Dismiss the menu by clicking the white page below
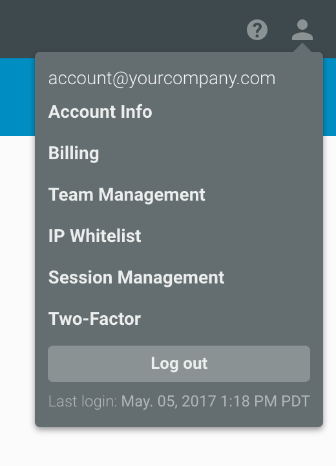336x466 pixels. coord(168,447)
